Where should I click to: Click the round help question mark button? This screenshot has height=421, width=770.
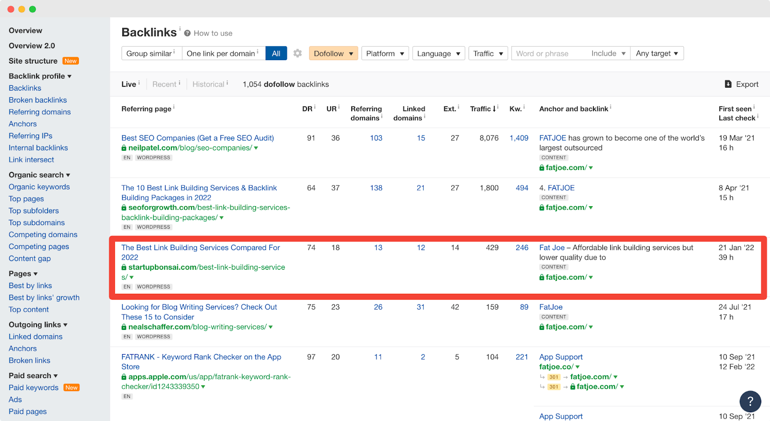click(750, 401)
